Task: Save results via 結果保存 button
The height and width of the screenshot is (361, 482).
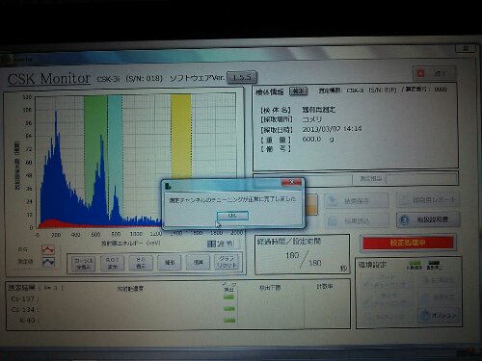Action: pos(356,201)
